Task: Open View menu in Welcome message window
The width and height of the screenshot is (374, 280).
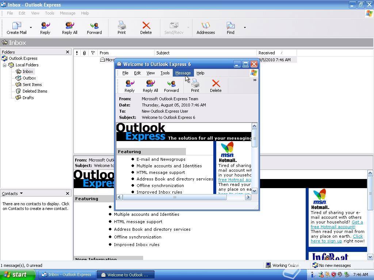Action: (x=150, y=73)
